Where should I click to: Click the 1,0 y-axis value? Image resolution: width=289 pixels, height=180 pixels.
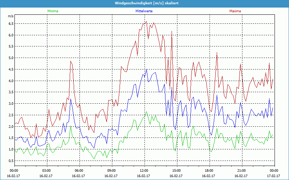coord(12,149)
